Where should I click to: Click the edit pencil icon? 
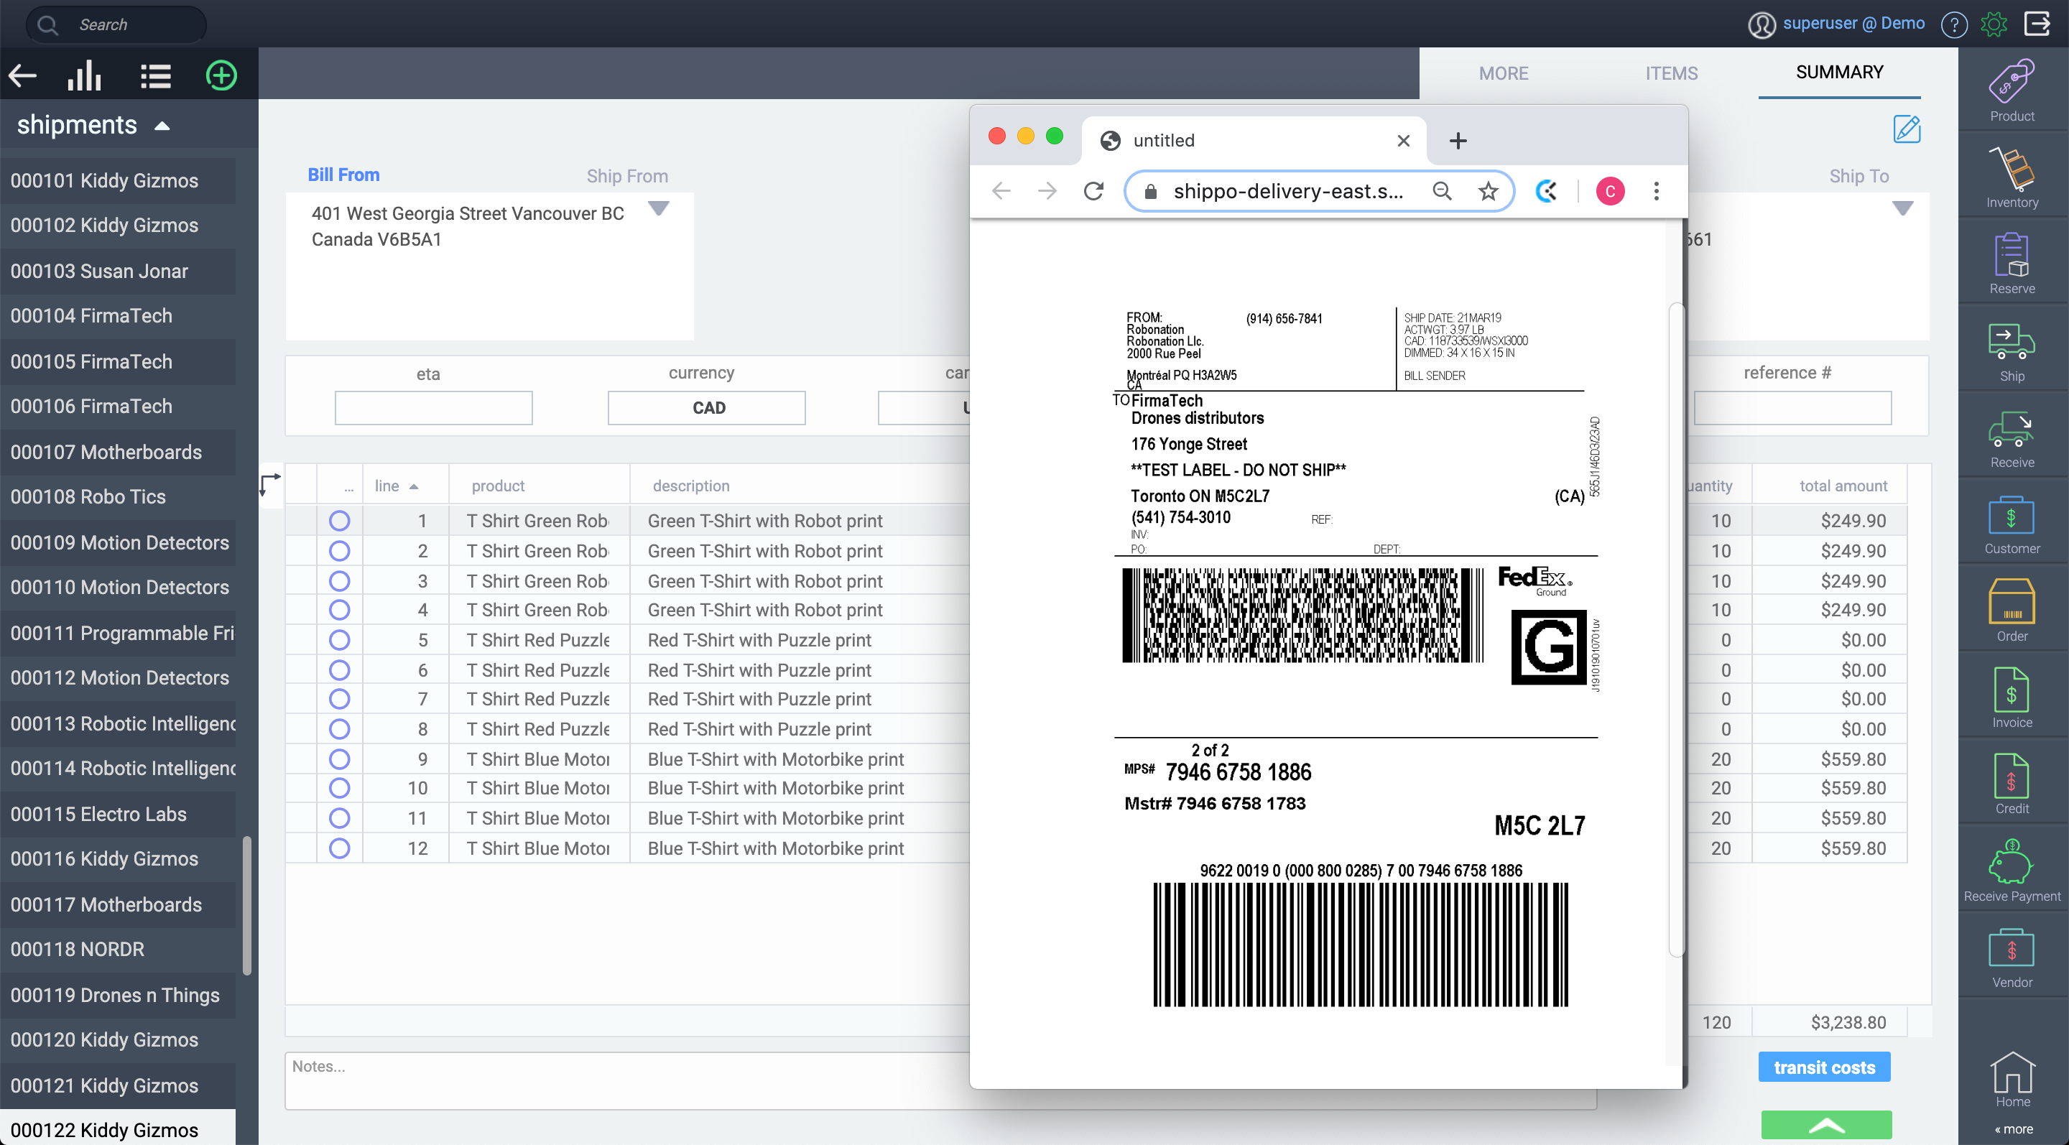click(x=1907, y=129)
